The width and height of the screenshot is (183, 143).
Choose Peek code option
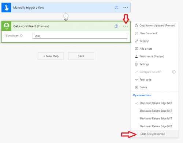point(154,80)
